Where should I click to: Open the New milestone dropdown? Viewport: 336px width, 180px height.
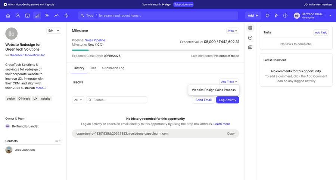point(233,31)
